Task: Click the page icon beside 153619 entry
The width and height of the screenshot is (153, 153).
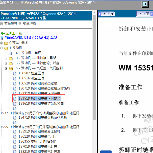Action: [x=15, y=104]
